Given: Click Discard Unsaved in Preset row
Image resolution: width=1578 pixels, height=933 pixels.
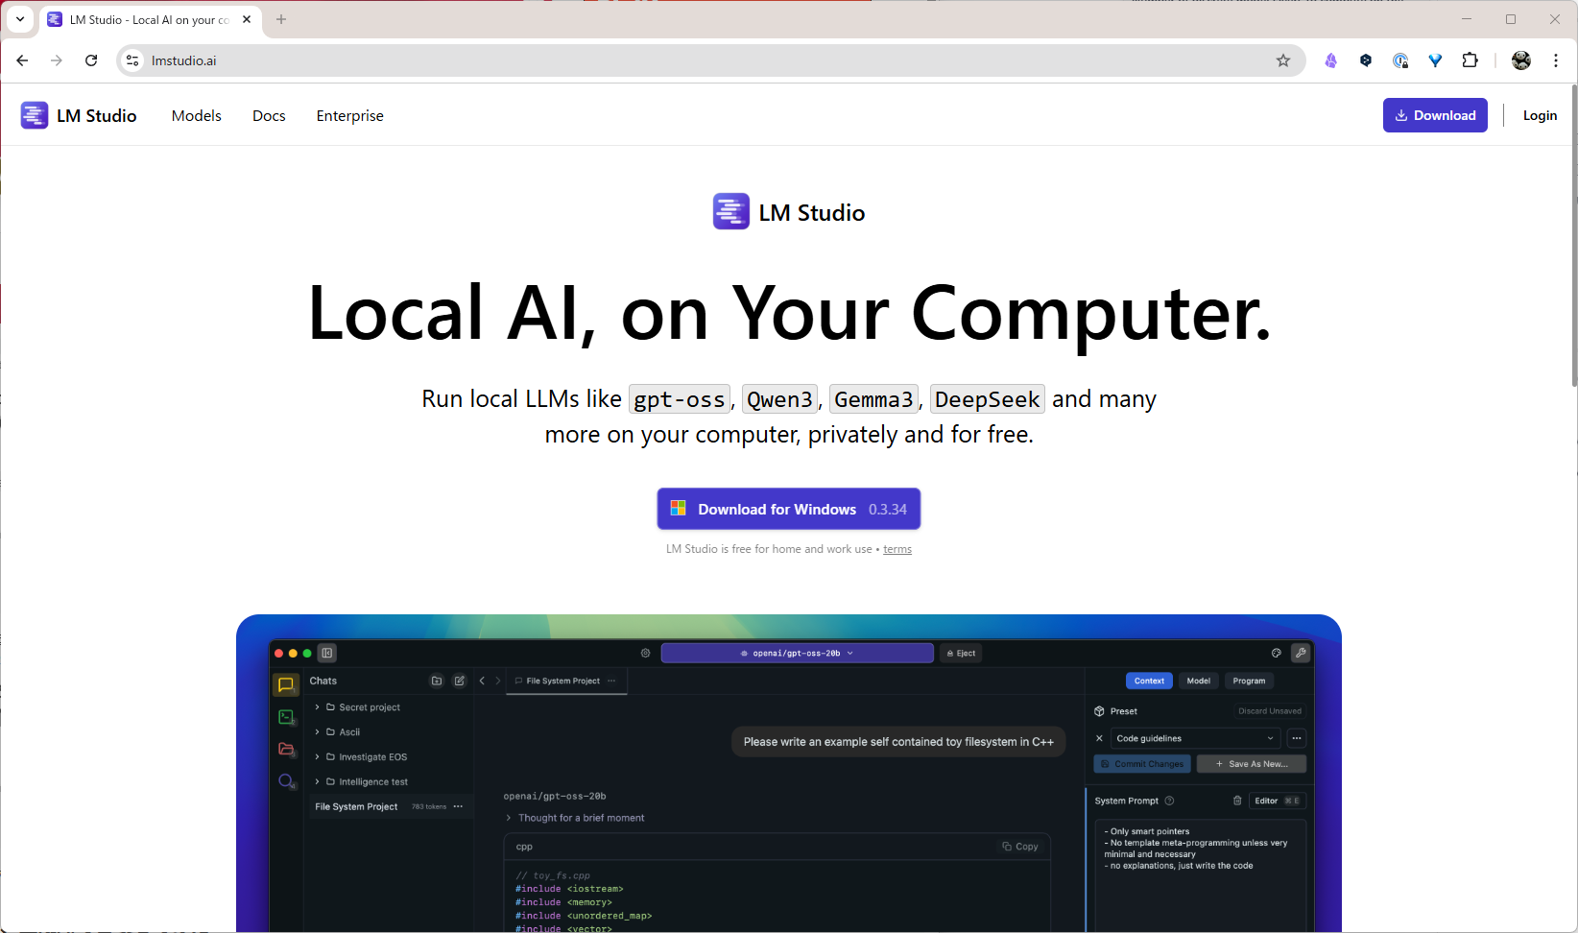Looking at the screenshot, I should [x=1270, y=711].
